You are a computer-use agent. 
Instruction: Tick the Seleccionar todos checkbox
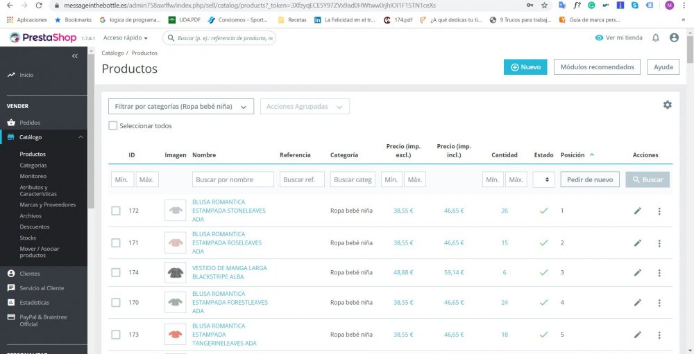click(113, 126)
